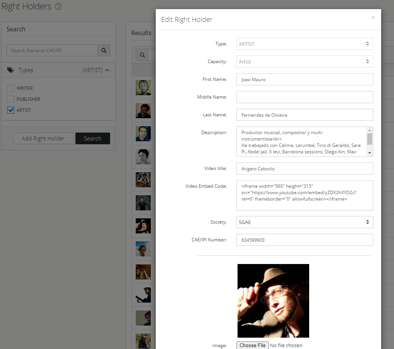Click the first artist thumbnail in results

coord(143,87)
